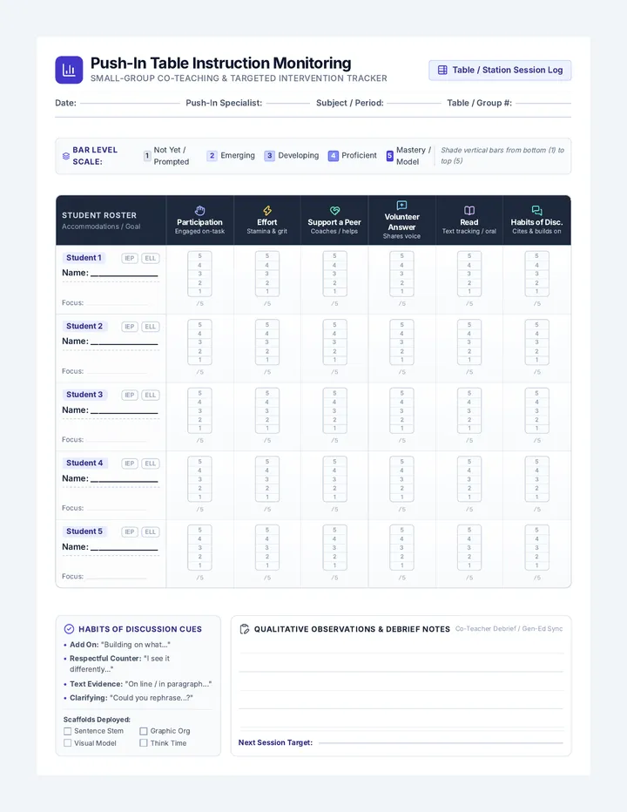
Task: Click the shading instructions italic note
Action: 502,155
